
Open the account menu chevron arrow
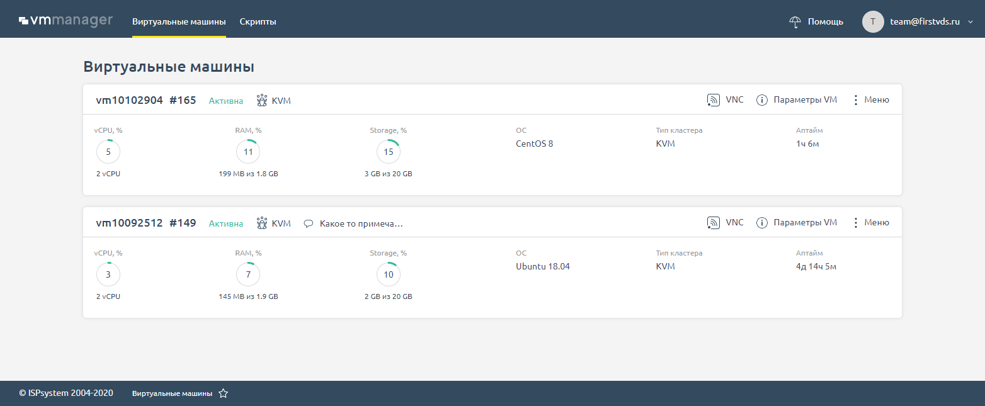tap(971, 21)
